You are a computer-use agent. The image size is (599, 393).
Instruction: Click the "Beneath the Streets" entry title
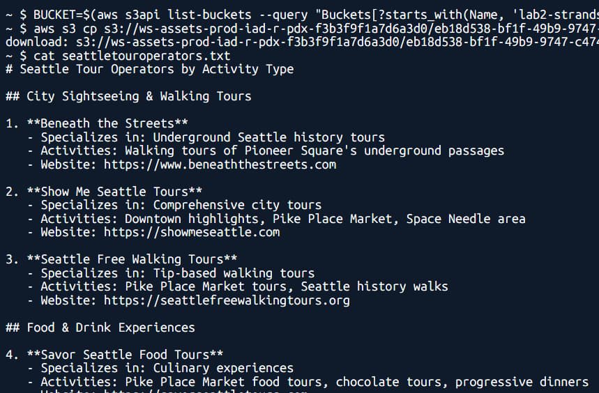(107, 123)
